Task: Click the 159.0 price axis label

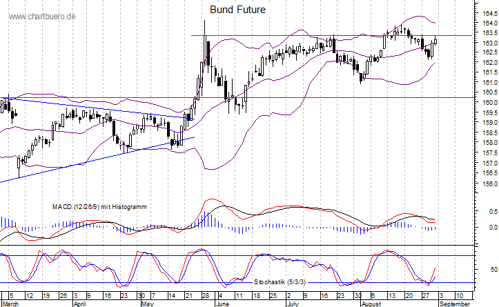Action: tap(490, 123)
